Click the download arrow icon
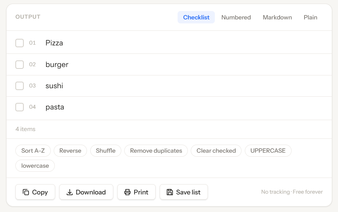The height and width of the screenshot is (212, 338). (x=70, y=192)
